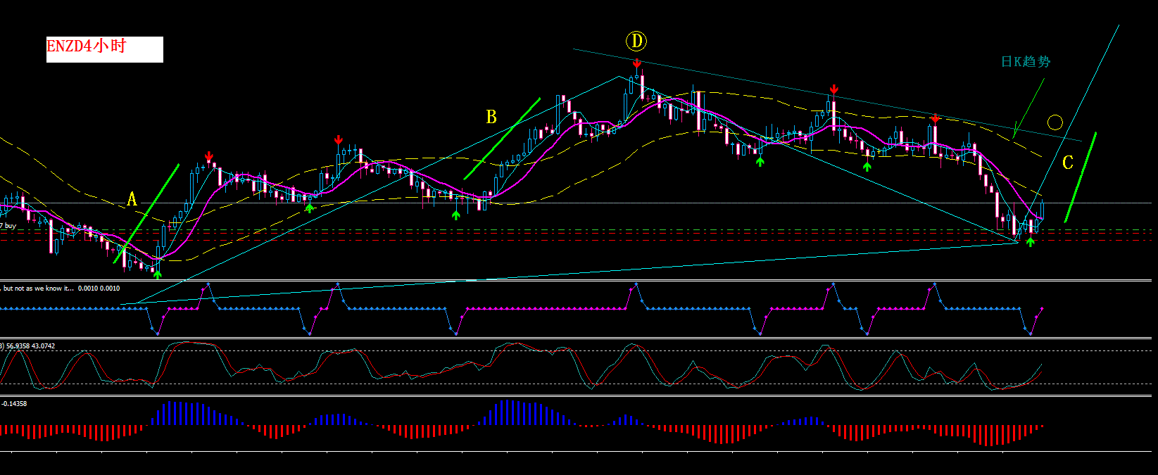Click the yellow wave label A
Image resolution: width=1158 pixels, height=475 pixels.
pyautogui.click(x=132, y=200)
